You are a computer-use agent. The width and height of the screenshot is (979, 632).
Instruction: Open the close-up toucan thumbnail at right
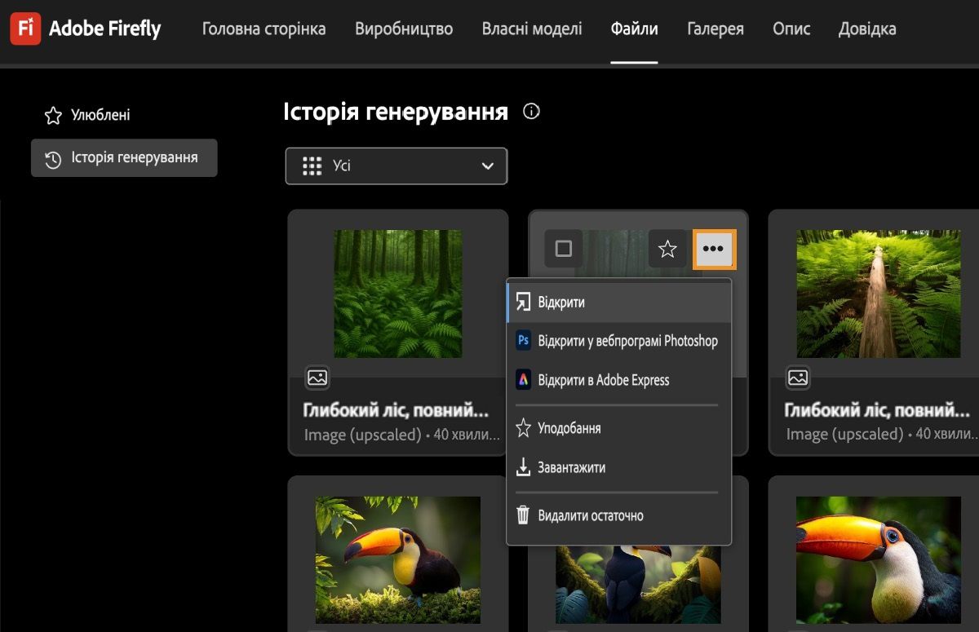[879, 559]
